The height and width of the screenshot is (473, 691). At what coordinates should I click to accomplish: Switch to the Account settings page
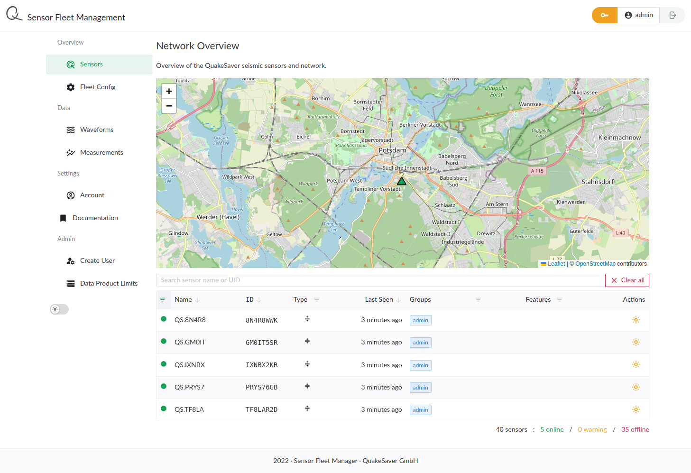[70, 195]
